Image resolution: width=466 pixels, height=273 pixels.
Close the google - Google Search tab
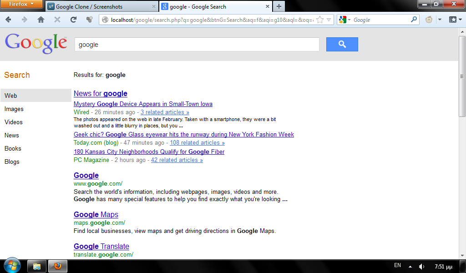coord(267,6)
